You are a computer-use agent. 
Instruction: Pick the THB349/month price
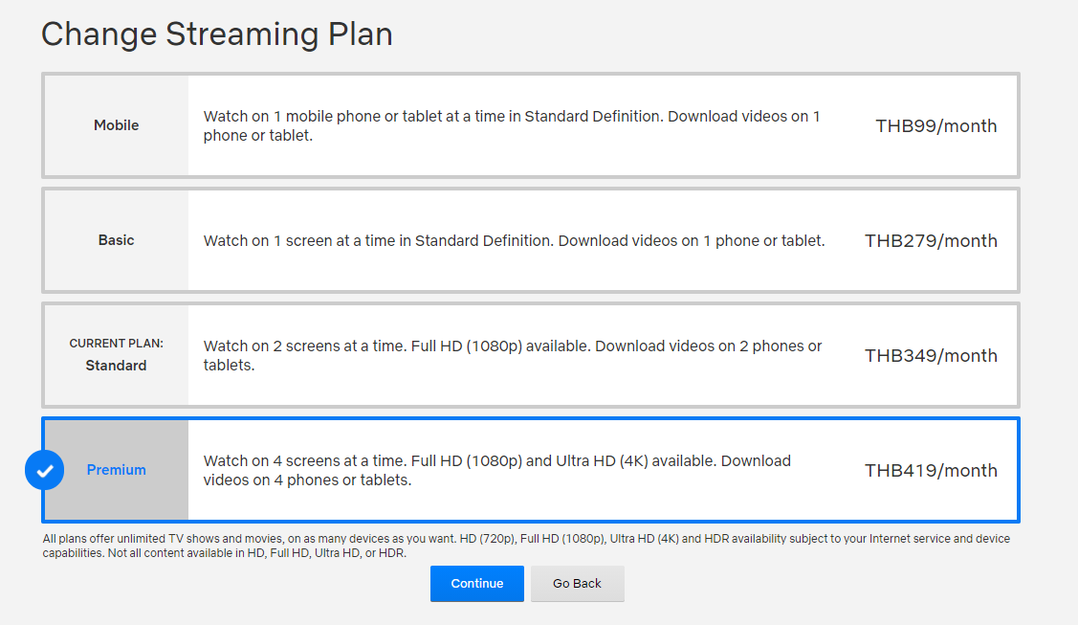pyautogui.click(x=931, y=356)
